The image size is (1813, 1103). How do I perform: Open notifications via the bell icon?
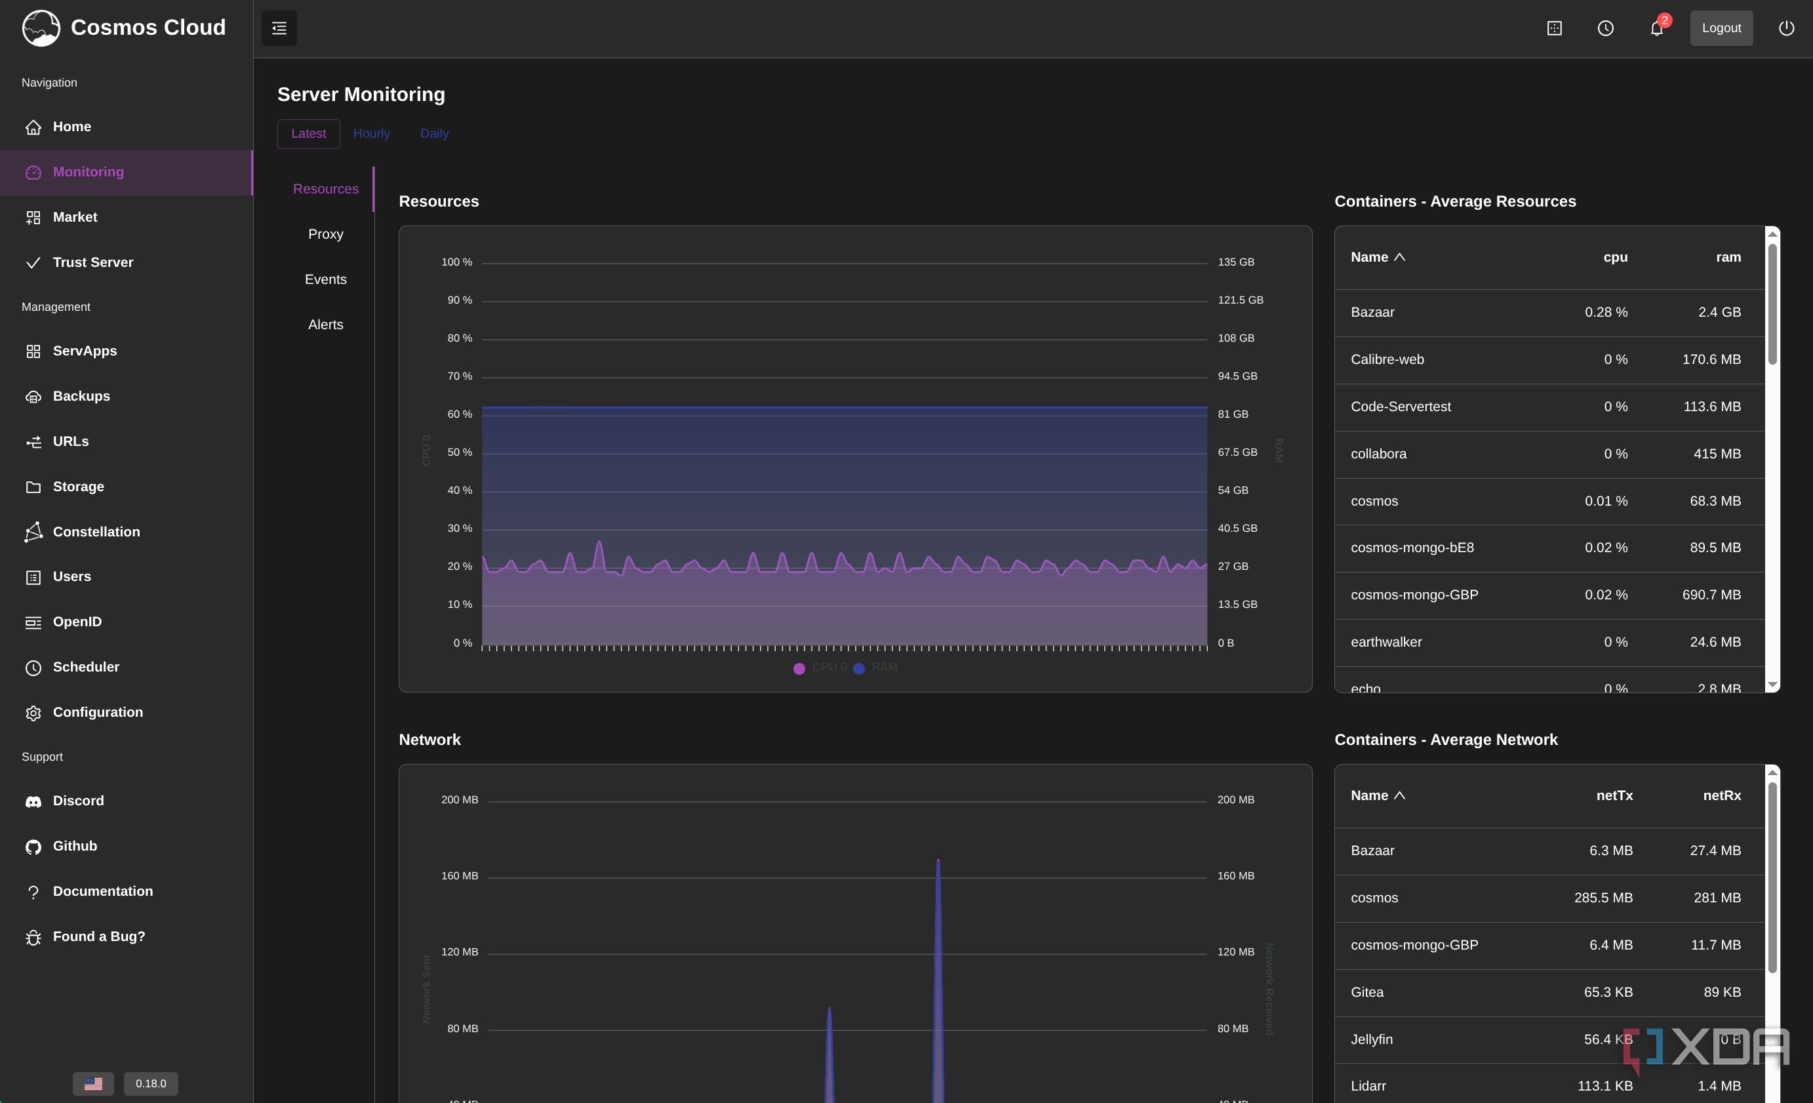[x=1656, y=28]
